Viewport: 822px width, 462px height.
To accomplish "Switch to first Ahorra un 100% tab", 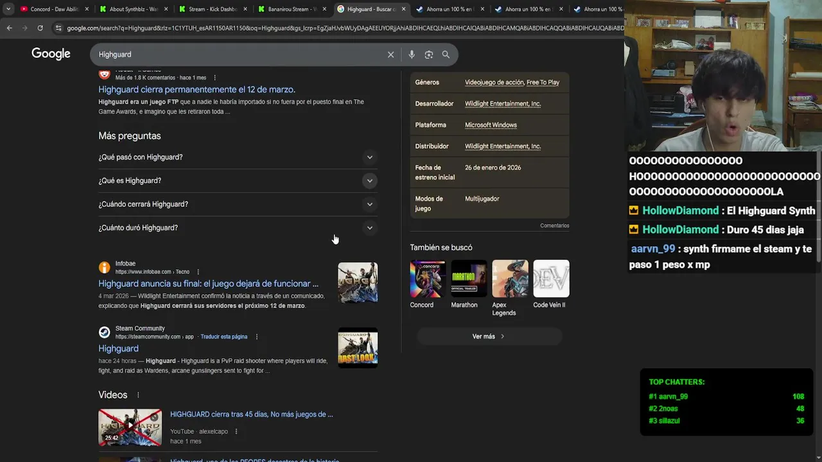I will click(450, 9).
